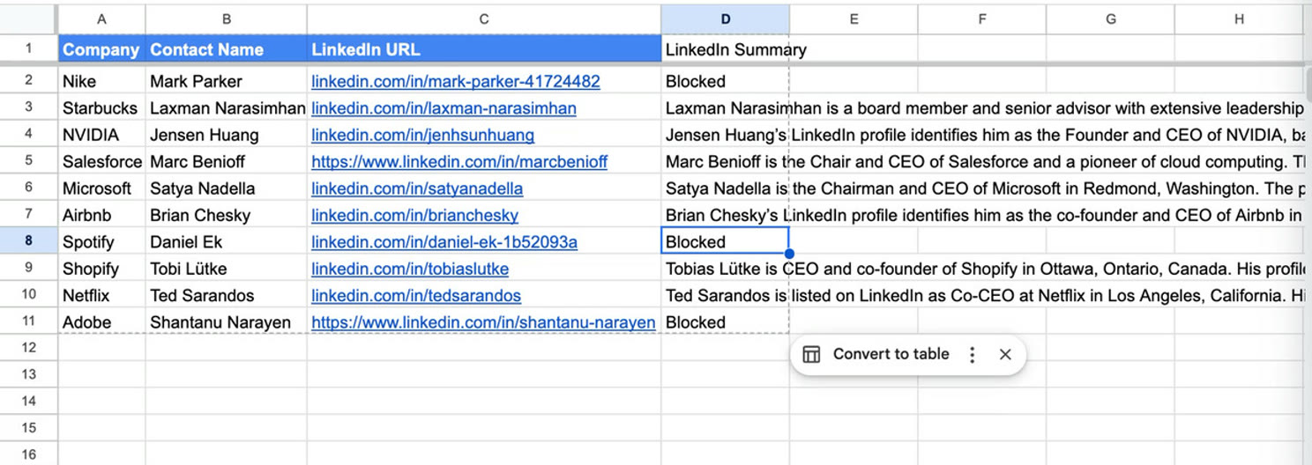Select the Starbucks cell
The height and width of the screenshot is (465, 1312).
pyautogui.click(x=102, y=108)
